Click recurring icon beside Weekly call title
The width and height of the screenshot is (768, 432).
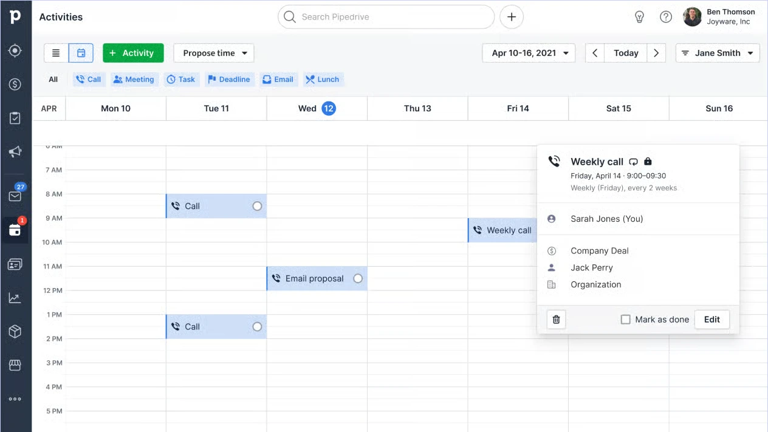click(x=633, y=162)
